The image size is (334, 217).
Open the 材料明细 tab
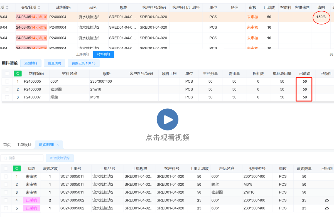(x=103, y=54)
